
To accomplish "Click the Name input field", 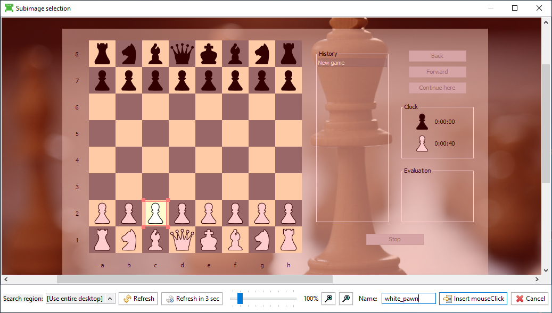I will (408, 299).
